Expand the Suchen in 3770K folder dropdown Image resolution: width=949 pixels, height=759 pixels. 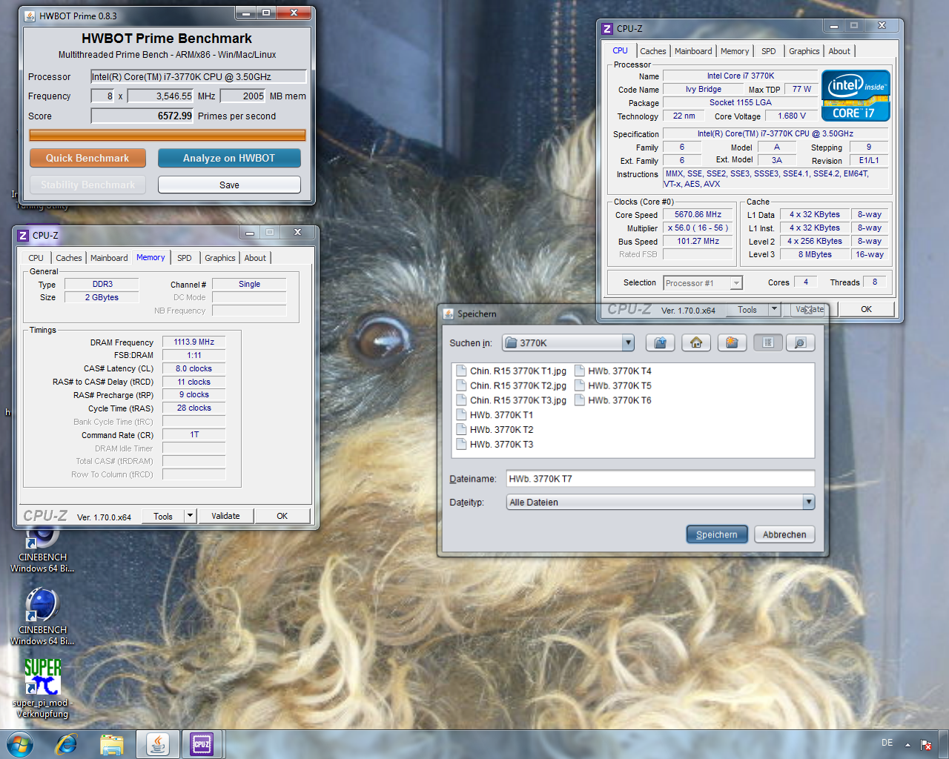628,342
